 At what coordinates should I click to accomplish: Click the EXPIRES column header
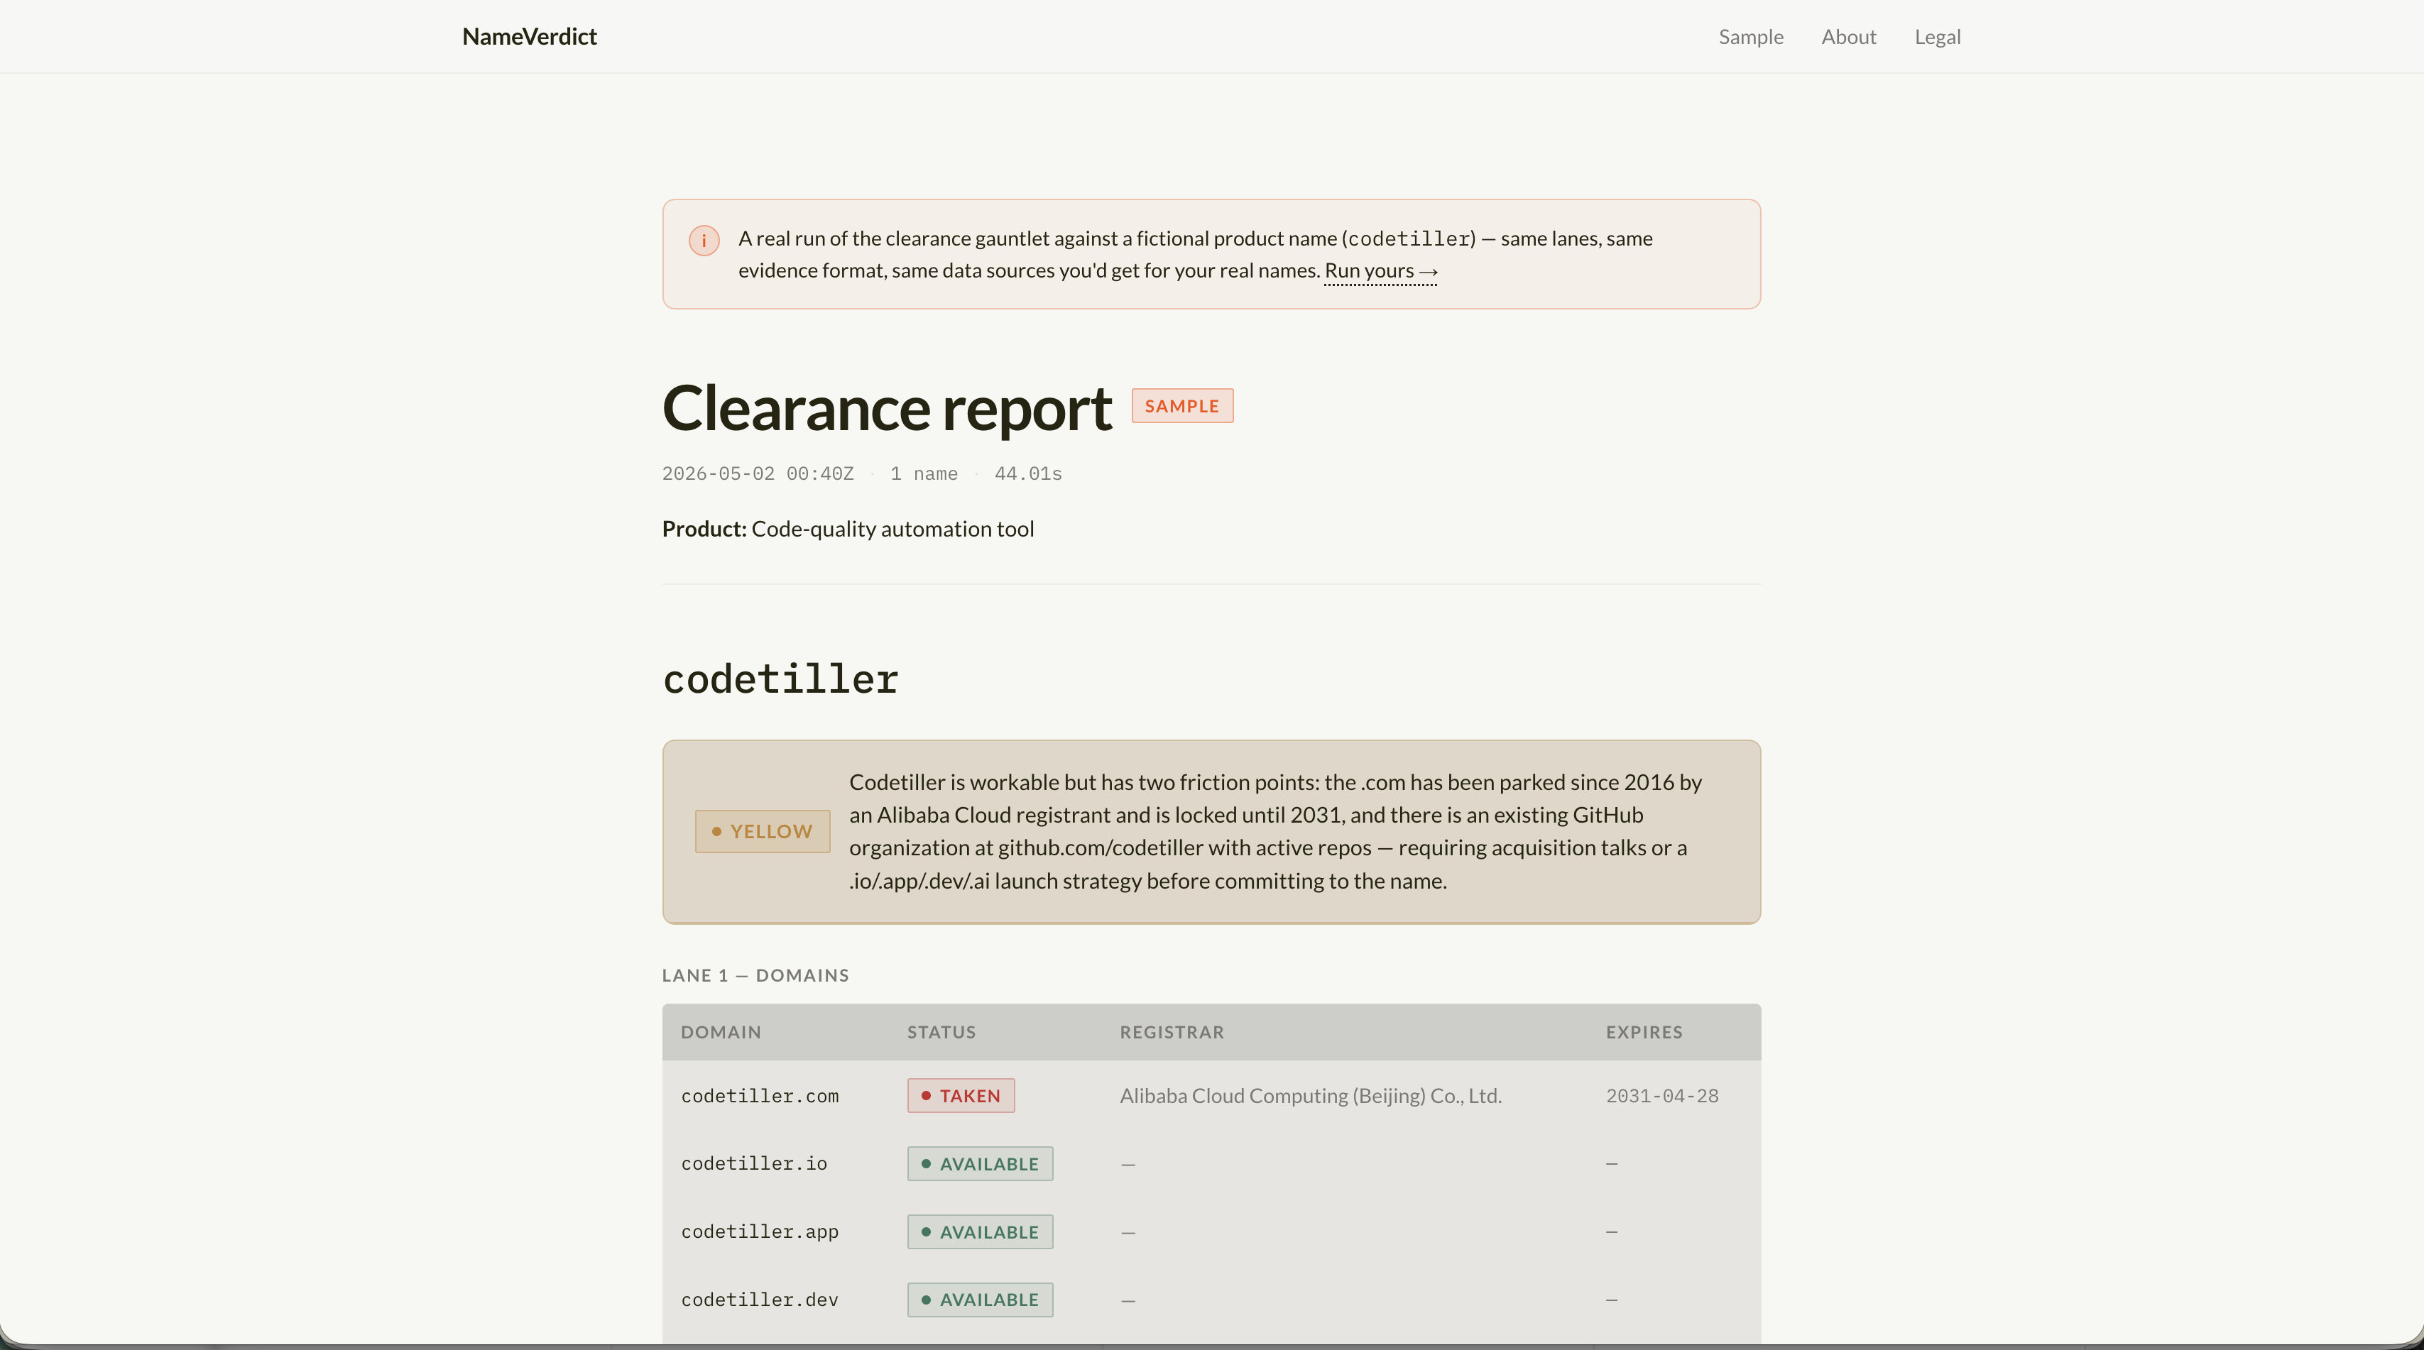pyautogui.click(x=1644, y=1032)
